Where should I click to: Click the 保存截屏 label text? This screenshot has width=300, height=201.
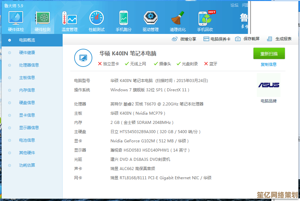pyautogui.click(x=252, y=39)
